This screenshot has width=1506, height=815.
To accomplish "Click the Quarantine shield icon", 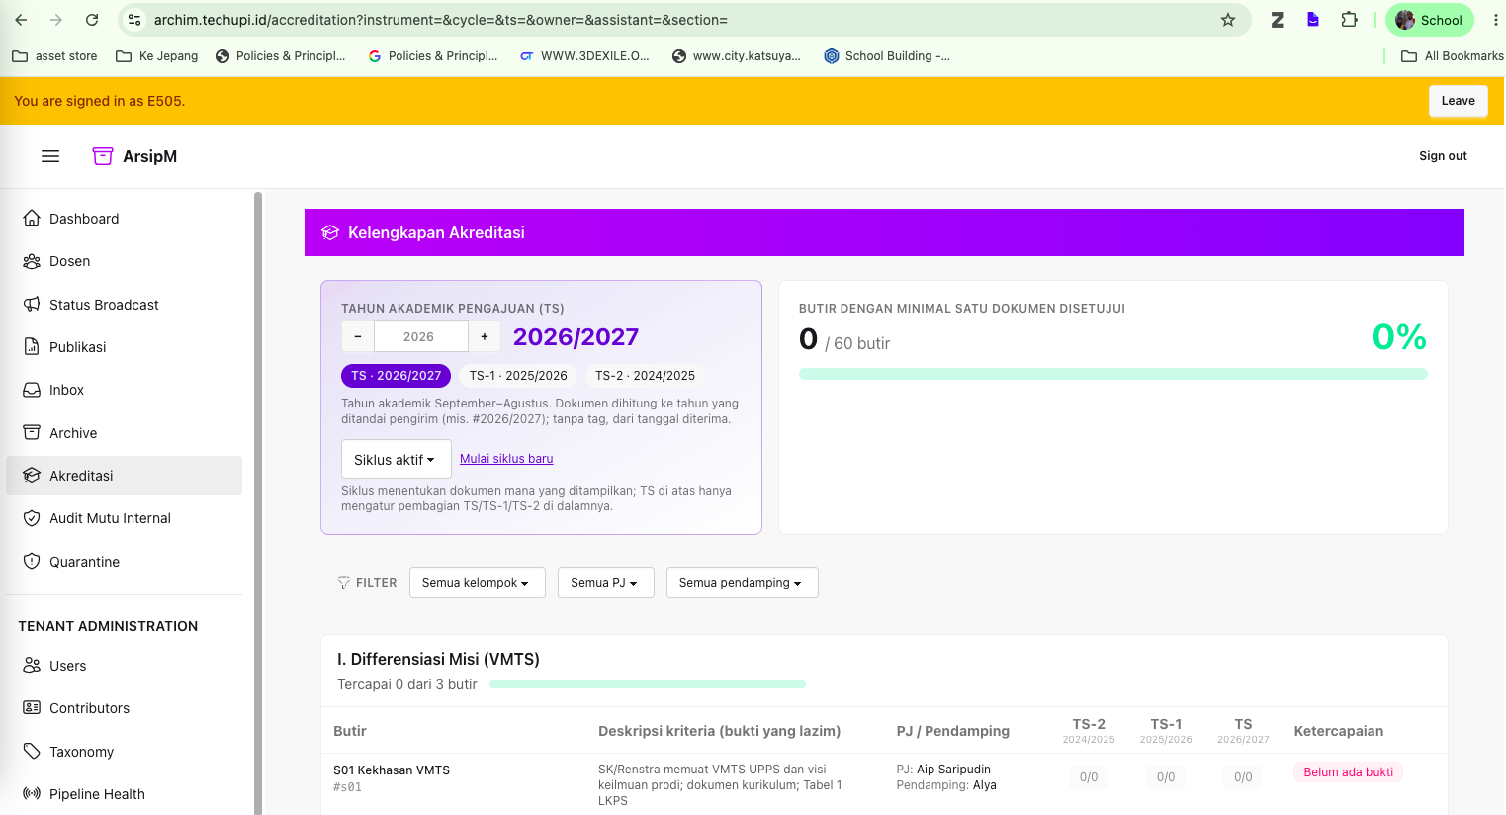I will [32, 562].
